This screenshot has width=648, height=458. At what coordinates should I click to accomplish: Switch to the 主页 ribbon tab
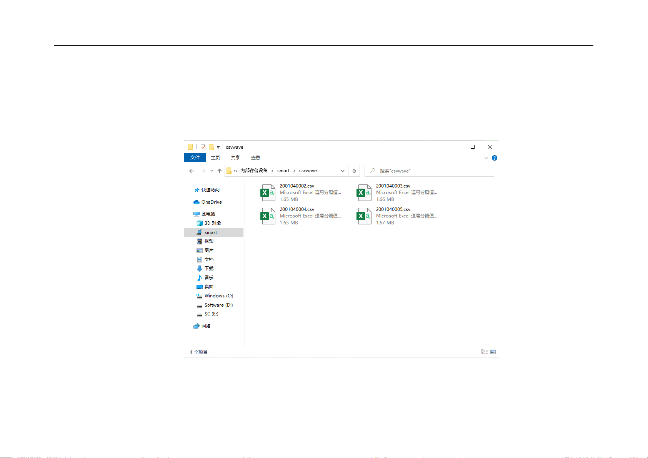[215, 158]
